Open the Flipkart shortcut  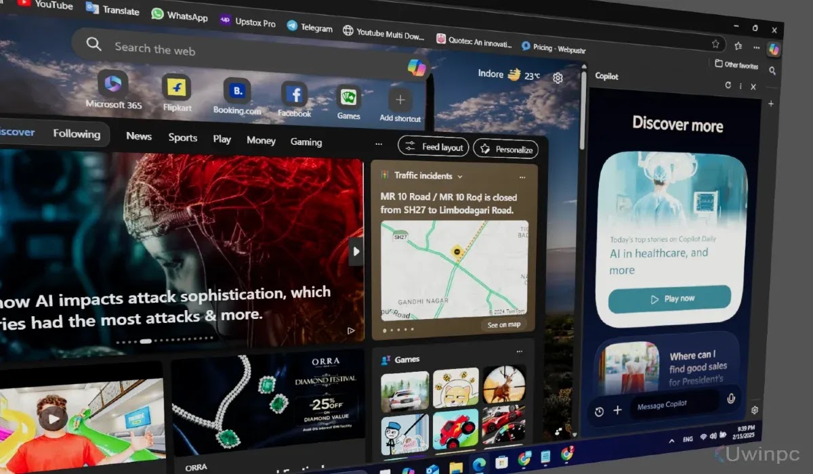(x=176, y=93)
